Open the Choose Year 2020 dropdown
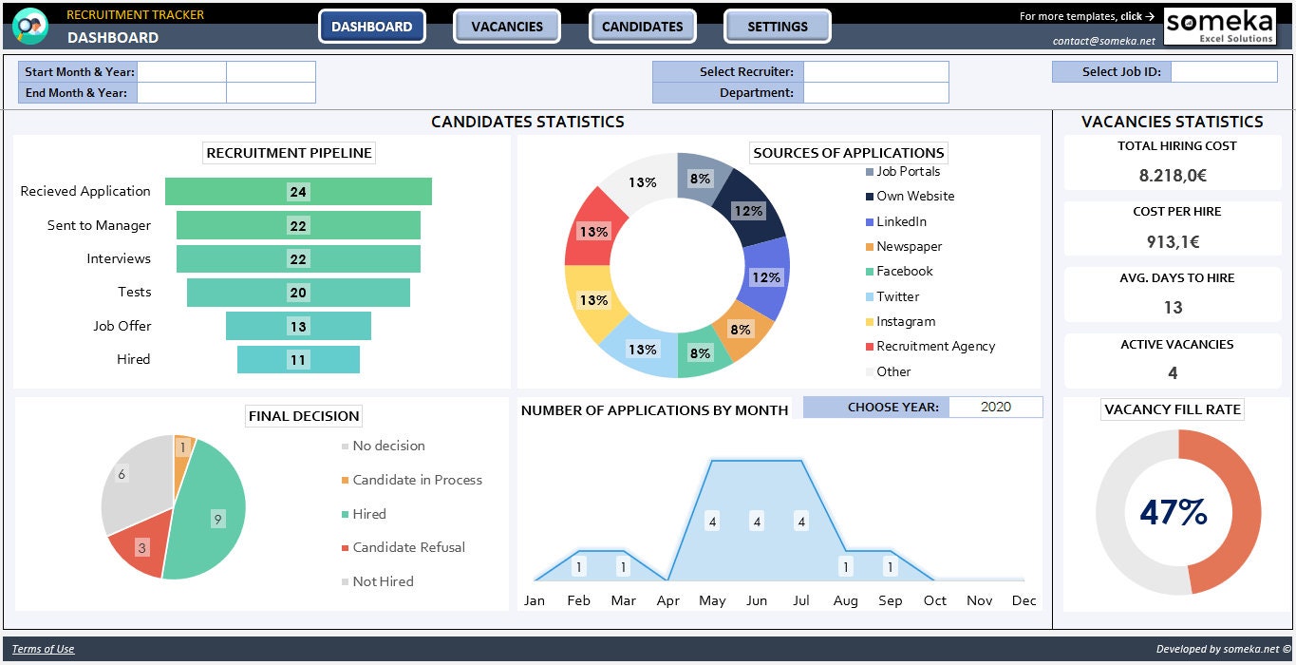The height and width of the screenshot is (665, 1296). pyautogui.click(x=996, y=408)
